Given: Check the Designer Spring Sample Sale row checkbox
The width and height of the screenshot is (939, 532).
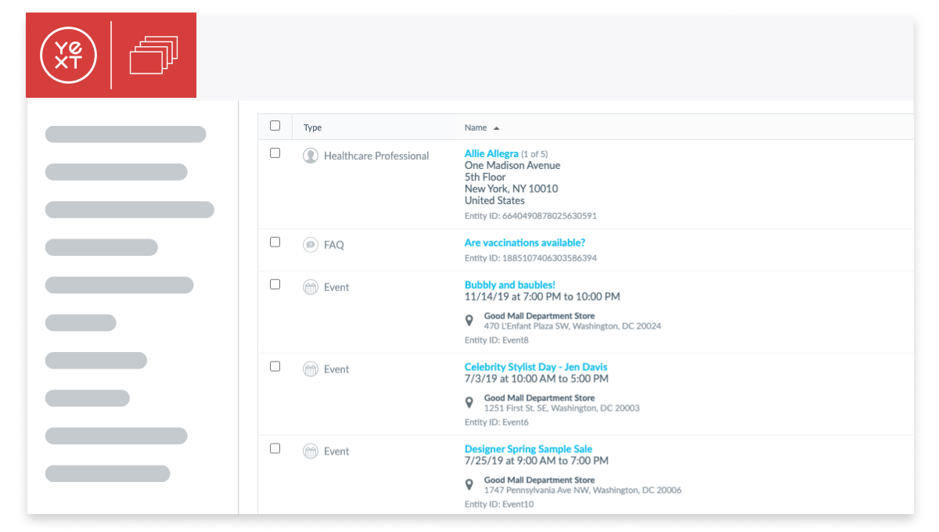Looking at the screenshot, I should pos(275,448).
